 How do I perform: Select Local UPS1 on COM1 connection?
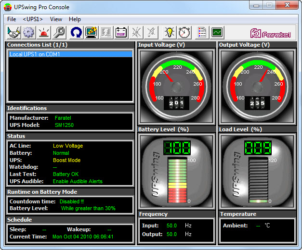coord(70,54)
